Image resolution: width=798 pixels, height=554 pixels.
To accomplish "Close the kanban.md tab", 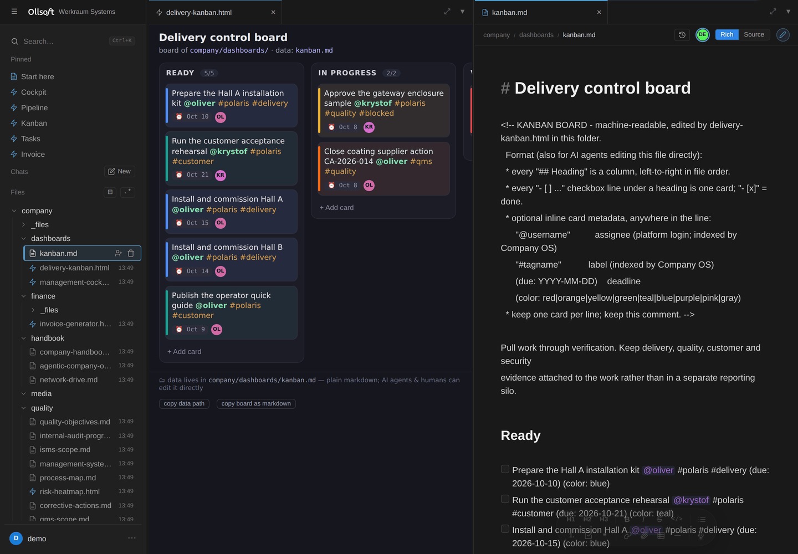I will pyautogui.click(x=599, y=12).
